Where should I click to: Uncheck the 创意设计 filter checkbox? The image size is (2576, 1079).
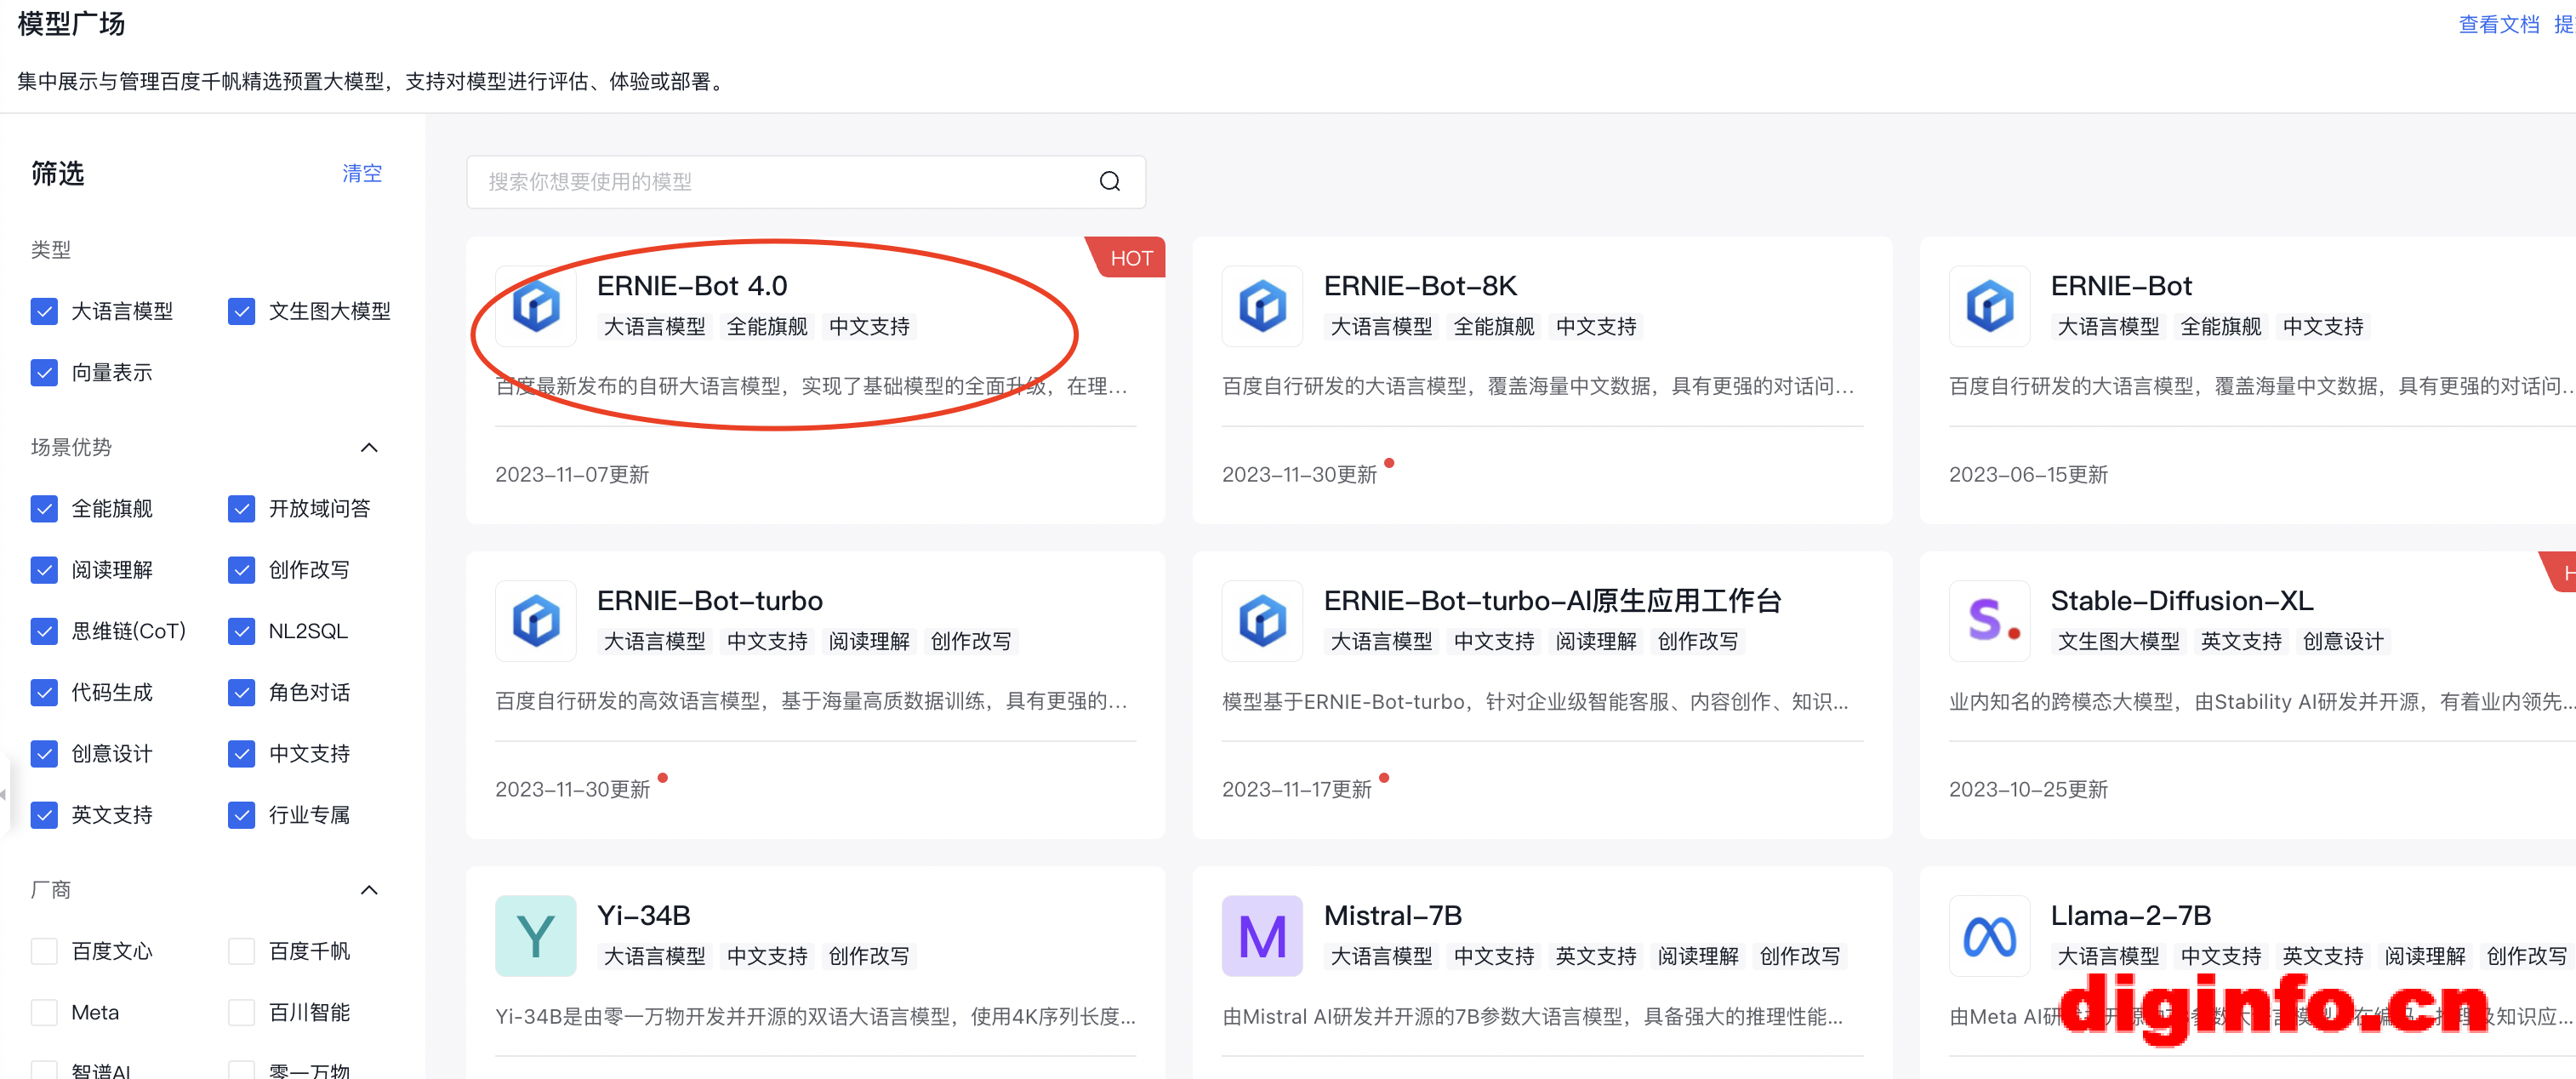tap(44, 753)
